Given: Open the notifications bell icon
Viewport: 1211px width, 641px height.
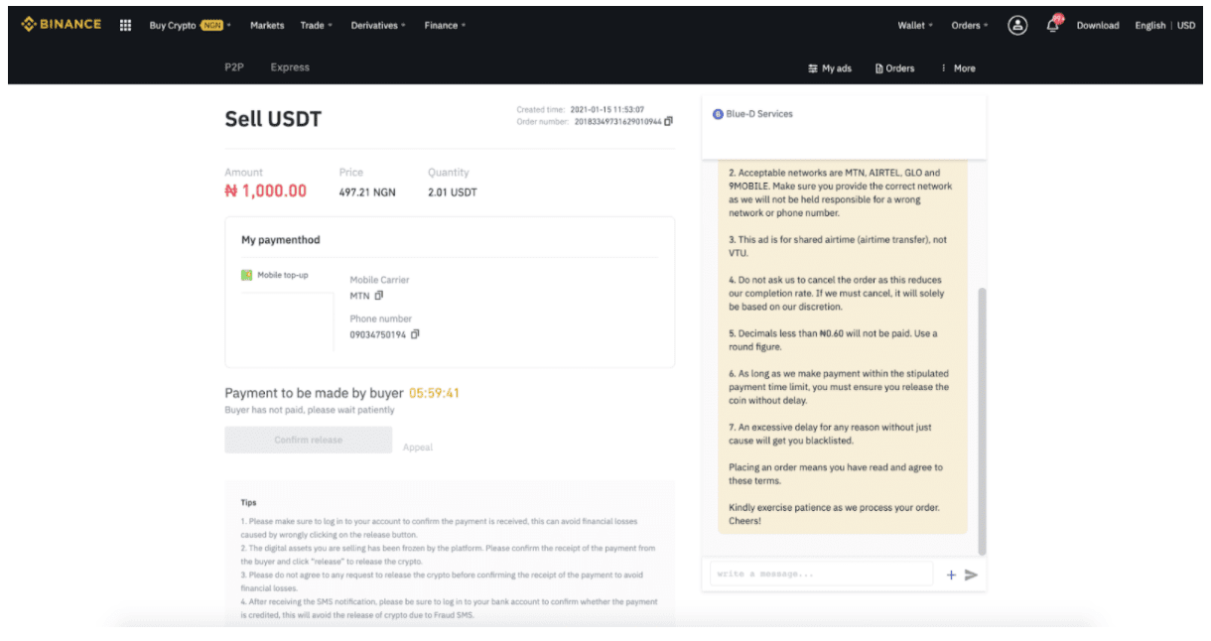Looking at the screenshot, I should [x=1053, y=25].
